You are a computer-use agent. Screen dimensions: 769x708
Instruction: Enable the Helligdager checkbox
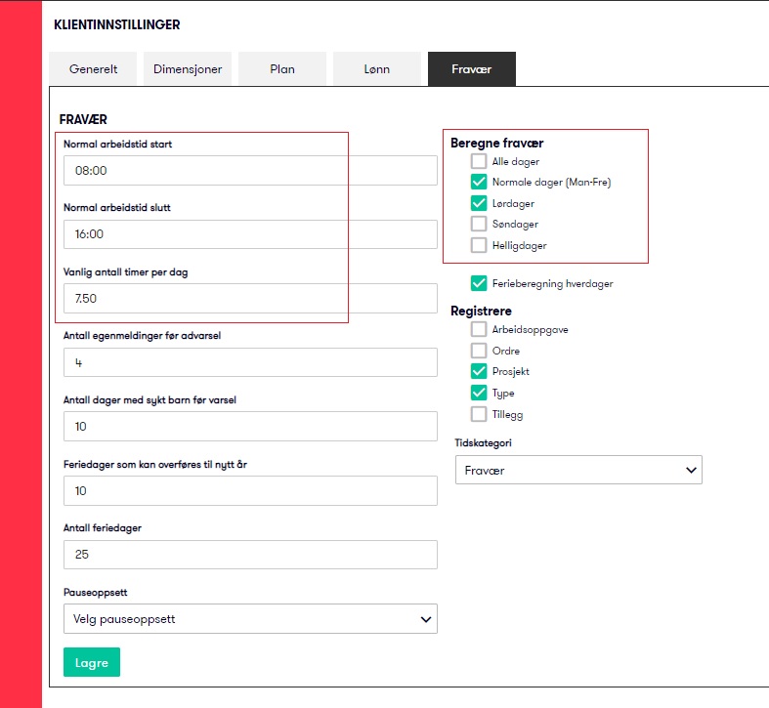pos(479,245)
